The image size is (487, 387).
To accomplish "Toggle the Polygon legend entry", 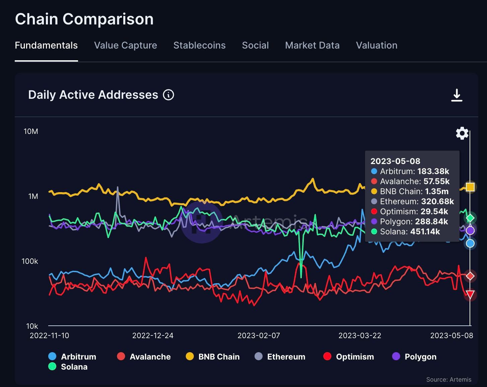I will pos(415,357).
